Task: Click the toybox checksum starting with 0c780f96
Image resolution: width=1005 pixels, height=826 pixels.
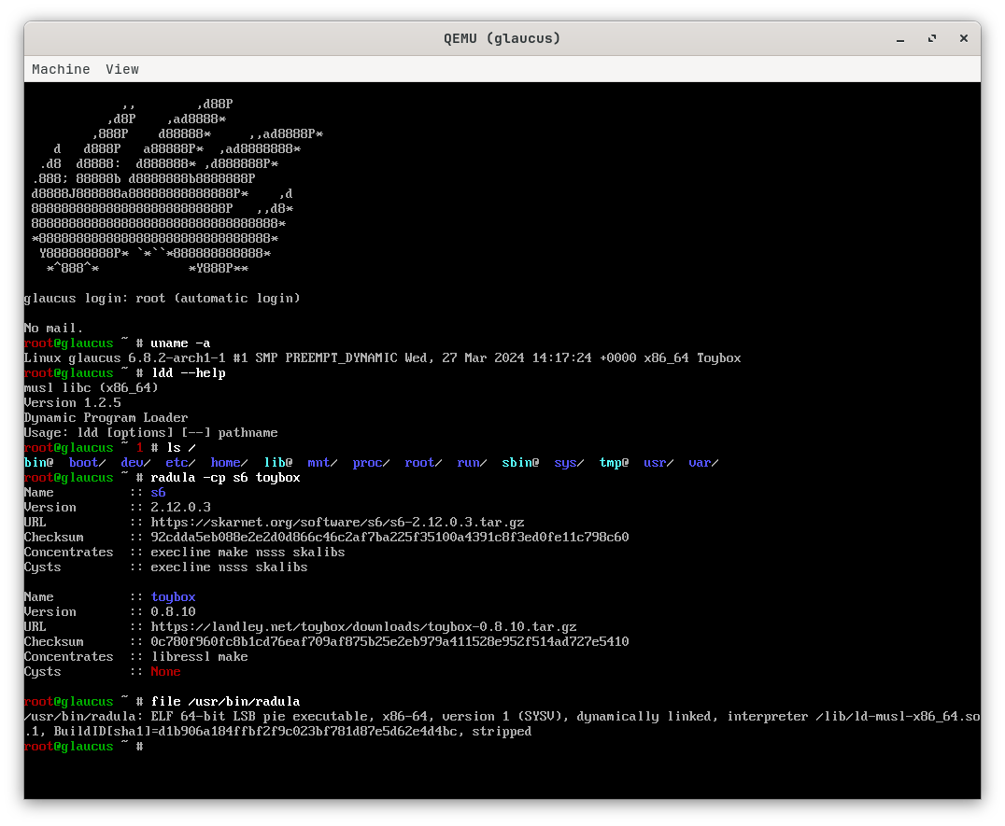Action: (389, 641)
